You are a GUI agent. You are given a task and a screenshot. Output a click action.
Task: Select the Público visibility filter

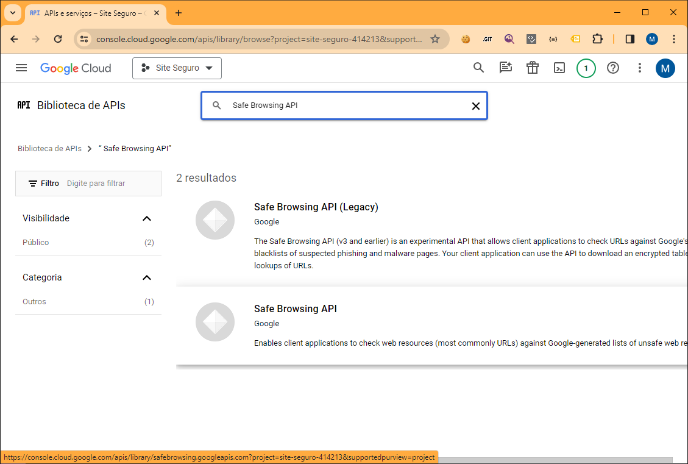click(35, 242)
